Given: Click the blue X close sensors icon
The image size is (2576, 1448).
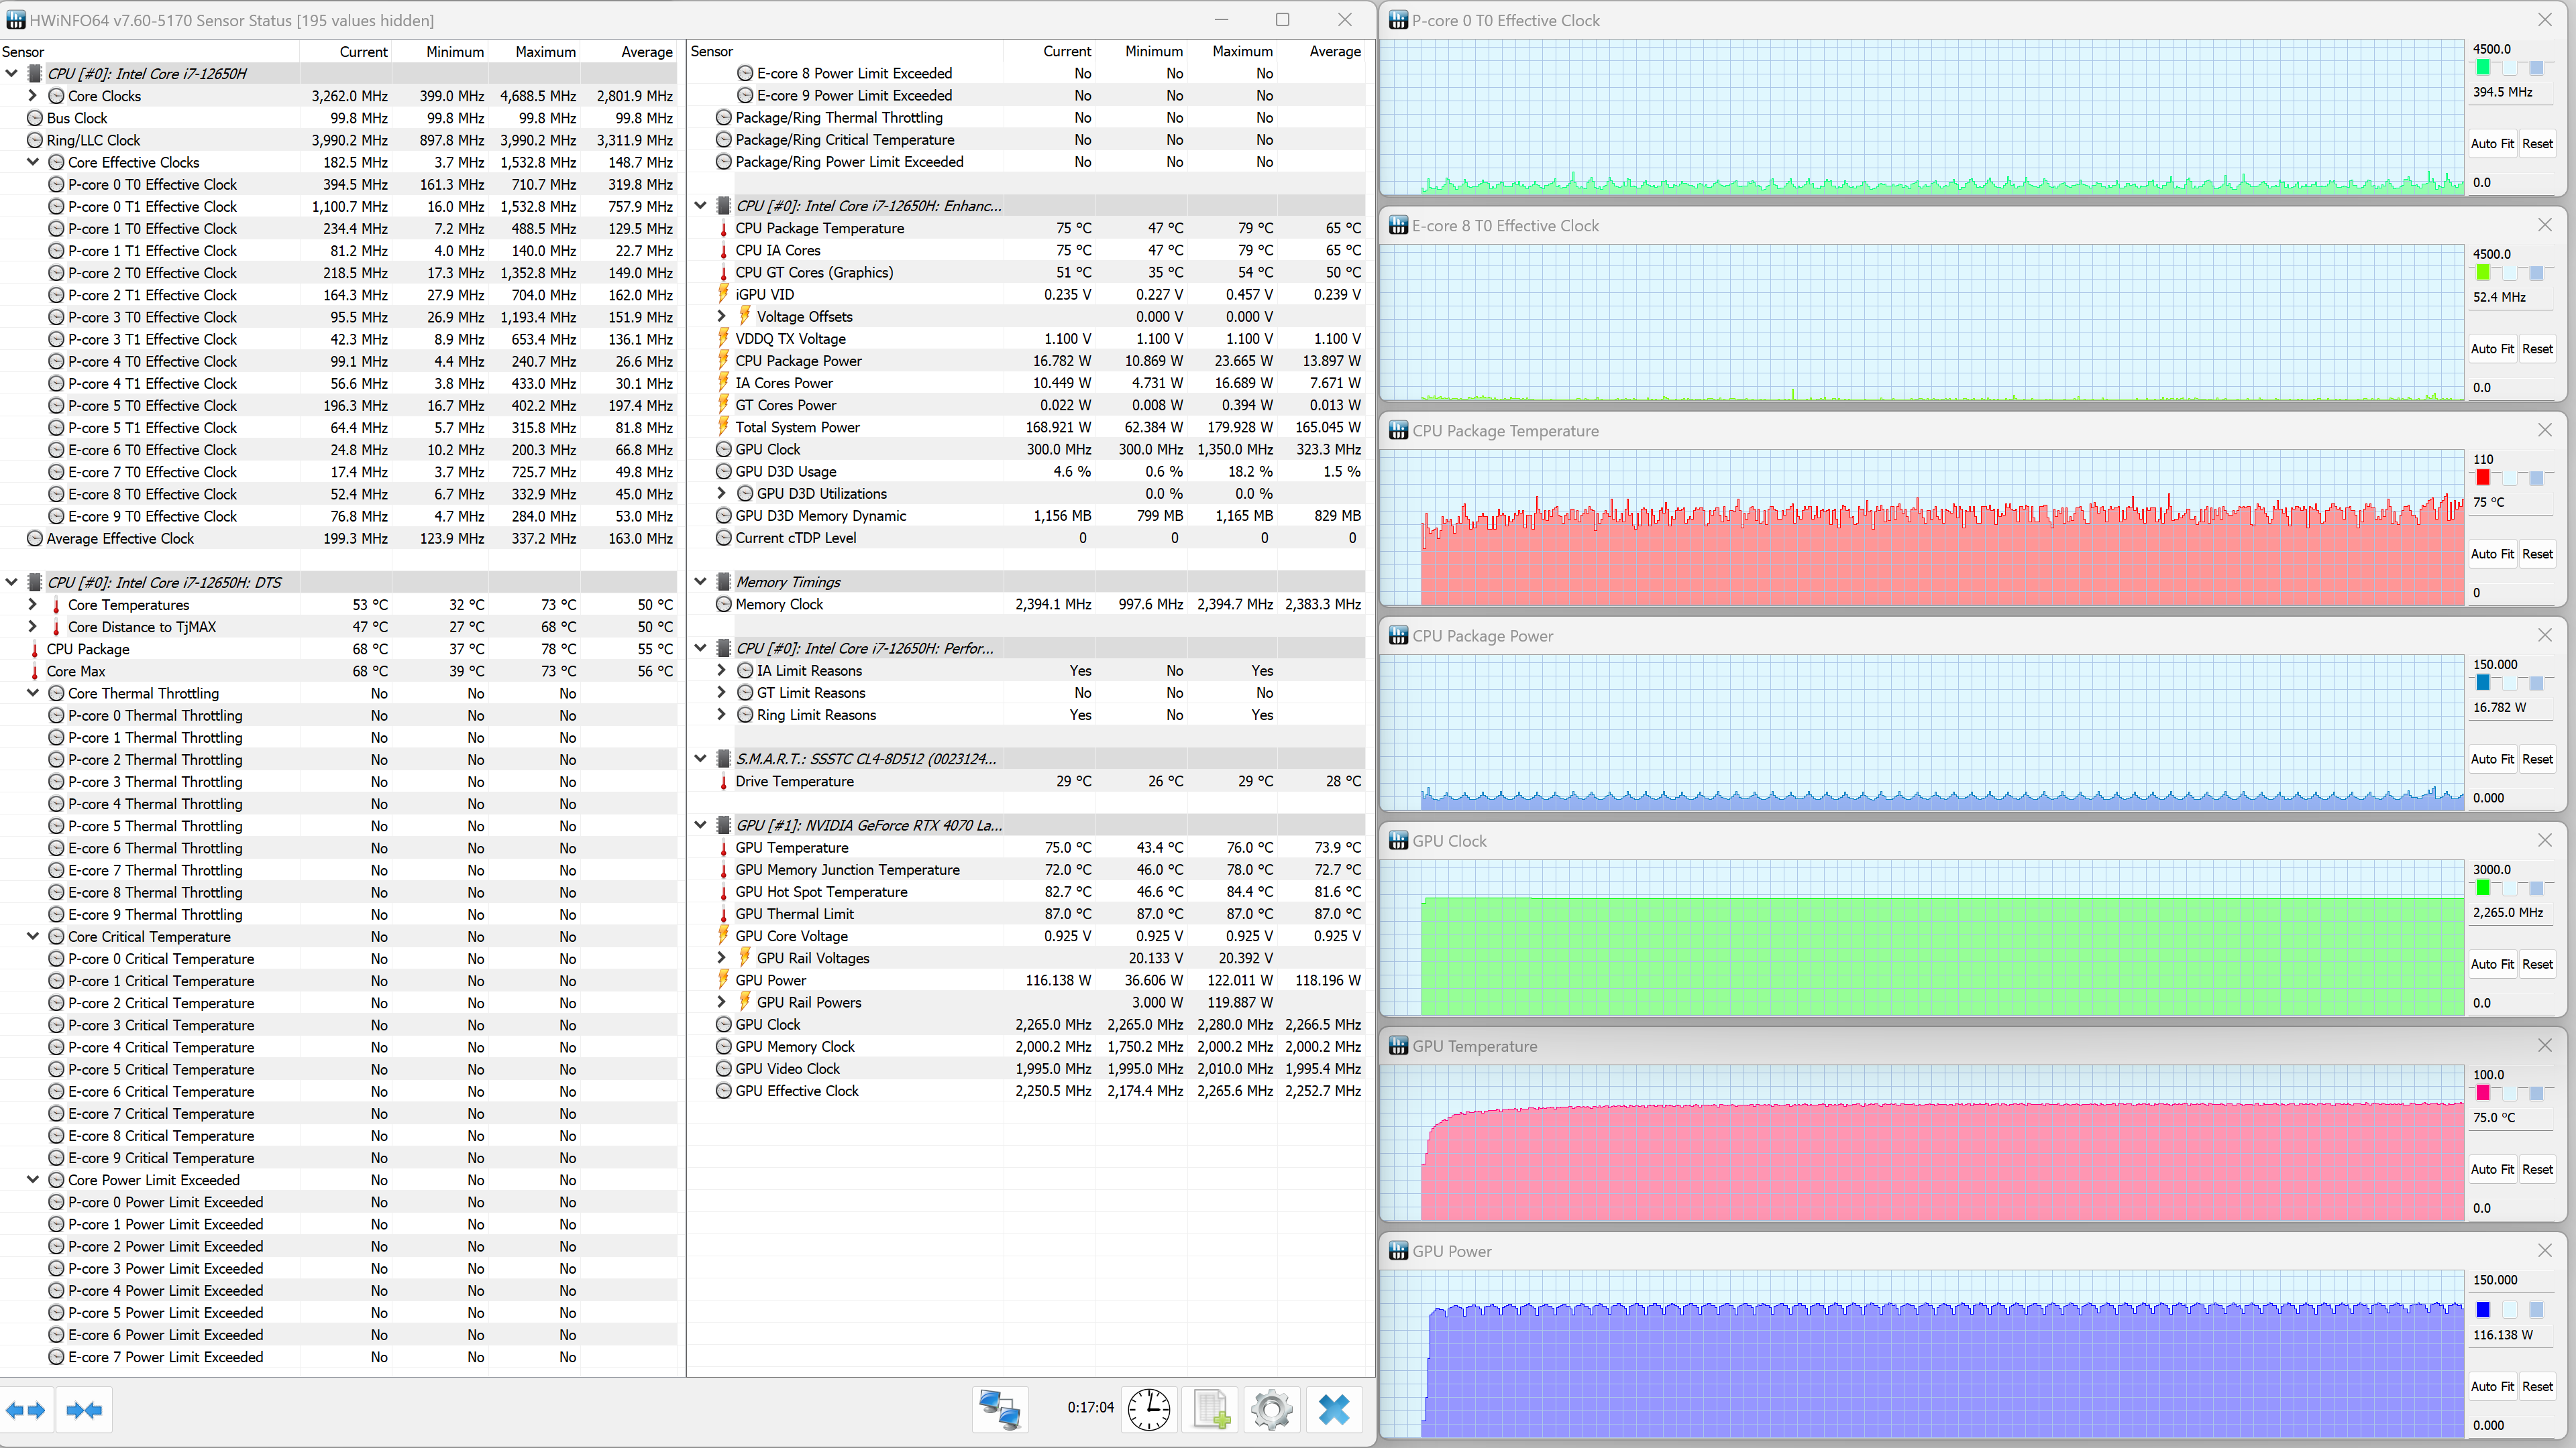Looking at the screenshot, I should pyautogui.click(x=1334, y=1409).
